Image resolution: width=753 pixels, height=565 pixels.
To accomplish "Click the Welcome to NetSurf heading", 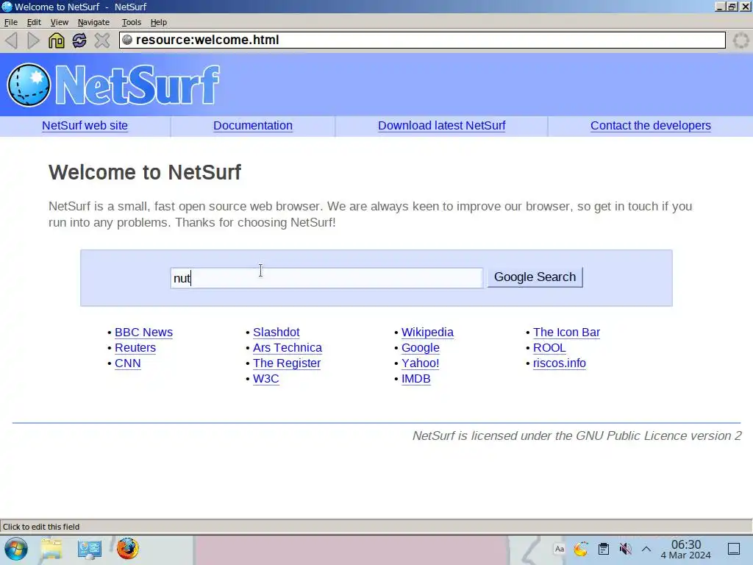I will click(x=145, y=172).
